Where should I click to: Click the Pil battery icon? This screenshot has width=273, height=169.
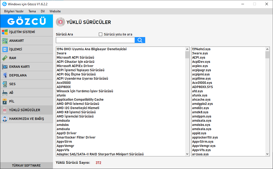point(5,101)
